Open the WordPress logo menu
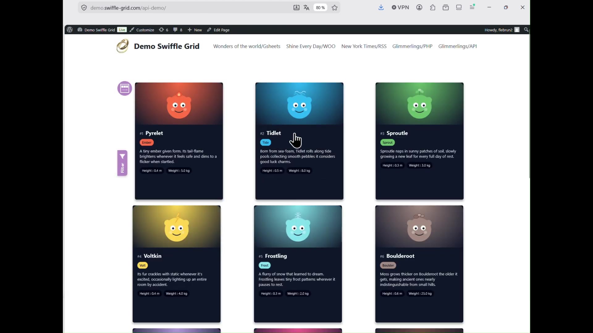593x333 pixels. click(x=70, y=30)
